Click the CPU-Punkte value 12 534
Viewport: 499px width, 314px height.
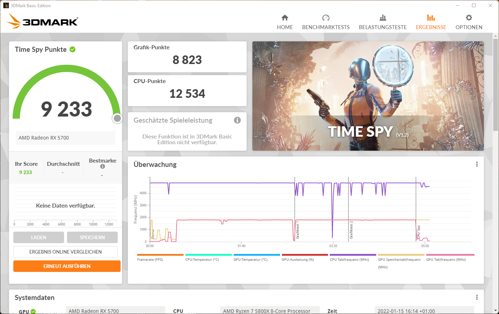point(187,94)
